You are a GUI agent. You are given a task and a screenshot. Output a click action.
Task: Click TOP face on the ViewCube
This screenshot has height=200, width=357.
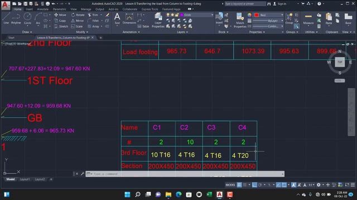340,62
